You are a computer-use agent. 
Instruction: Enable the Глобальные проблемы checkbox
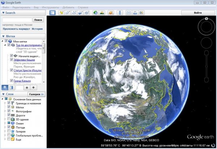[9, 135]
